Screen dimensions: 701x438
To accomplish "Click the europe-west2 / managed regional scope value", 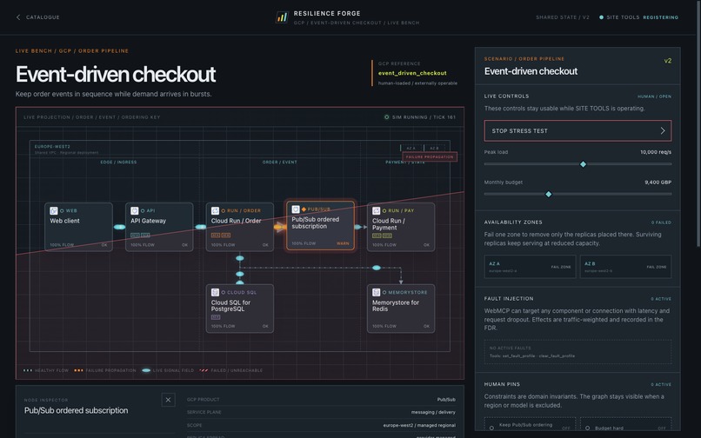I will 419,425.
